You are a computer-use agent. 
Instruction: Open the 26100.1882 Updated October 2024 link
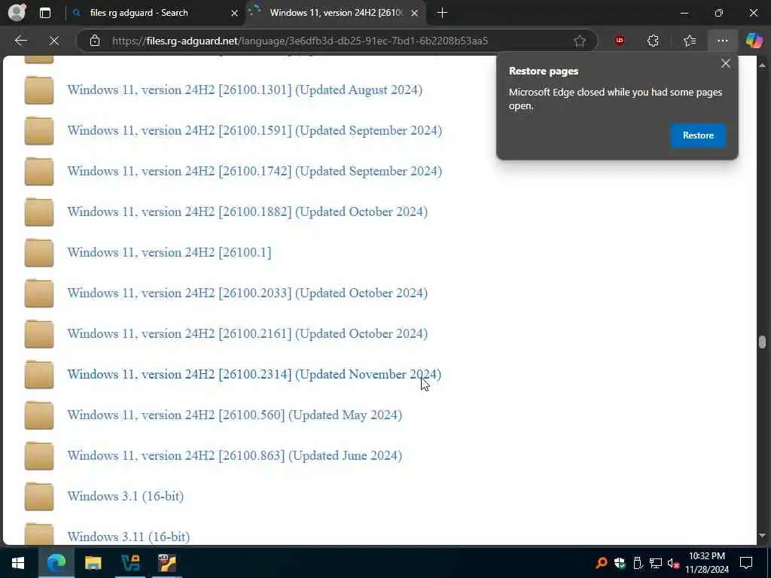click(x=247, y=211)
